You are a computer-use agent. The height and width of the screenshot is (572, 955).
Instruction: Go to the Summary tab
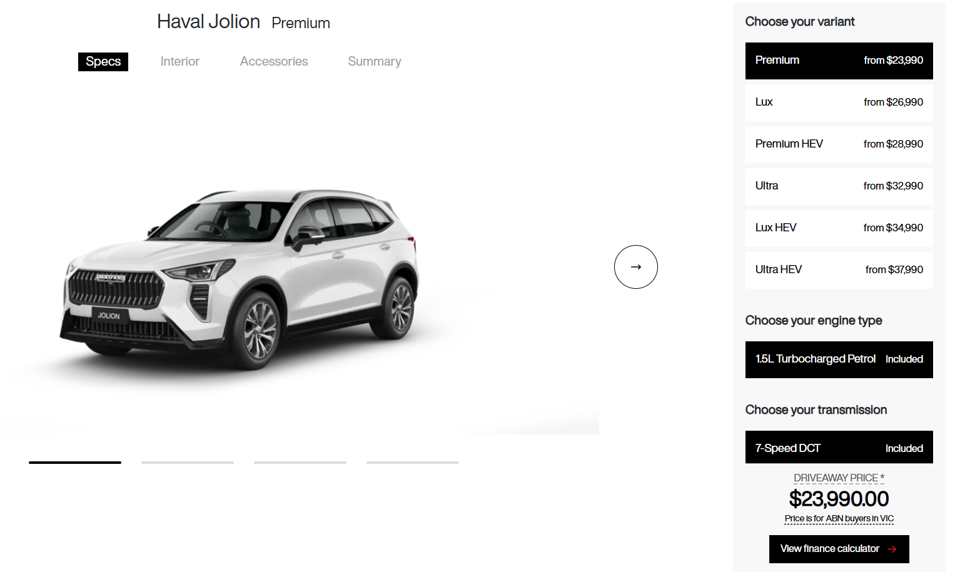[x=375, y=62]
